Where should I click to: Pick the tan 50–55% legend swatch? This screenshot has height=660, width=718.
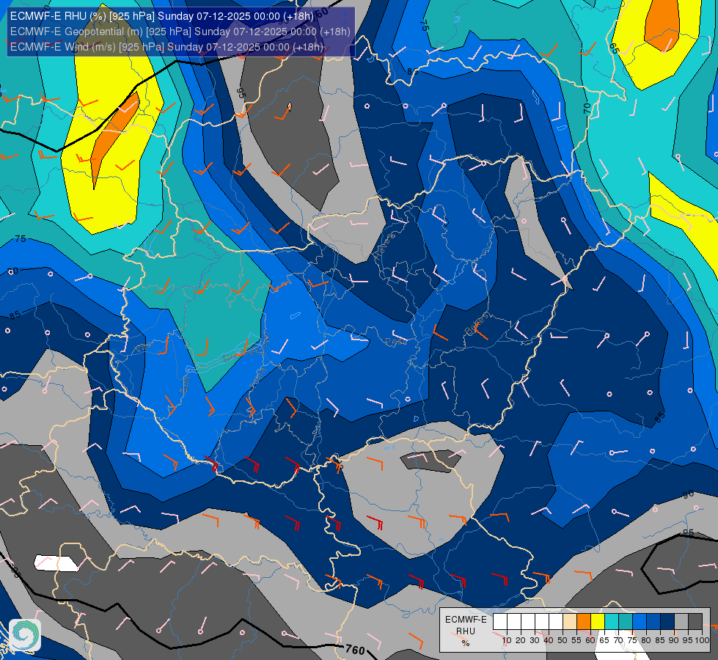pyautogui.click(x=570, y=622)
